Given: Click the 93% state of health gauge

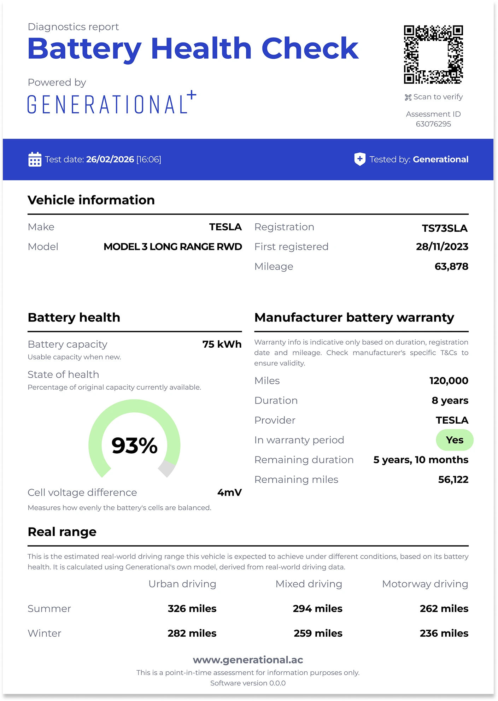Looking at the screenshot, I should click(x=134, y=439).
